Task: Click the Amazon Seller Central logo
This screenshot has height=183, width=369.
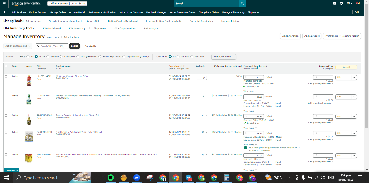Action: (26, 4)
